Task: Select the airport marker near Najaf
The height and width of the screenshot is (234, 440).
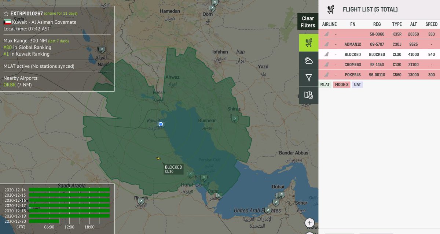Action: click(102, 49)
